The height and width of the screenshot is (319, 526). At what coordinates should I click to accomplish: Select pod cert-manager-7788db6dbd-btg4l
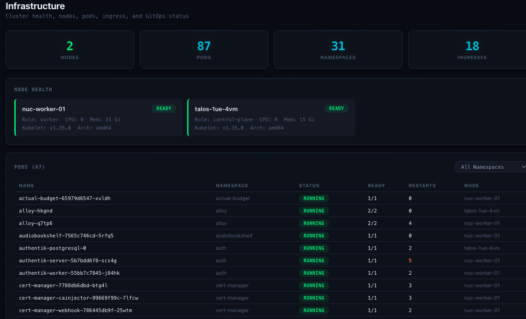(x=63, y=285)
